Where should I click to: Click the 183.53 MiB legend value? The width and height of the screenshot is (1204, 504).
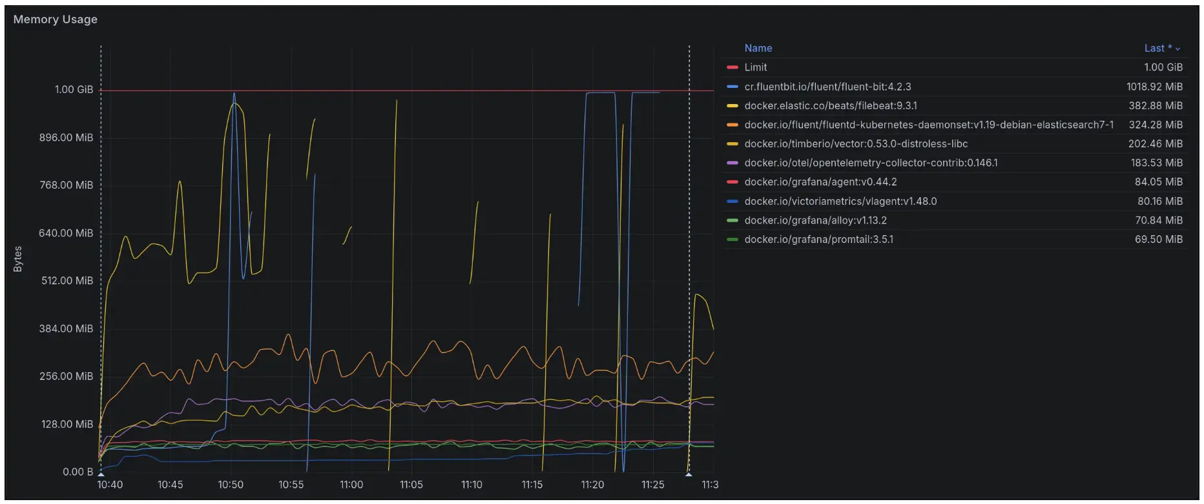1156,163
